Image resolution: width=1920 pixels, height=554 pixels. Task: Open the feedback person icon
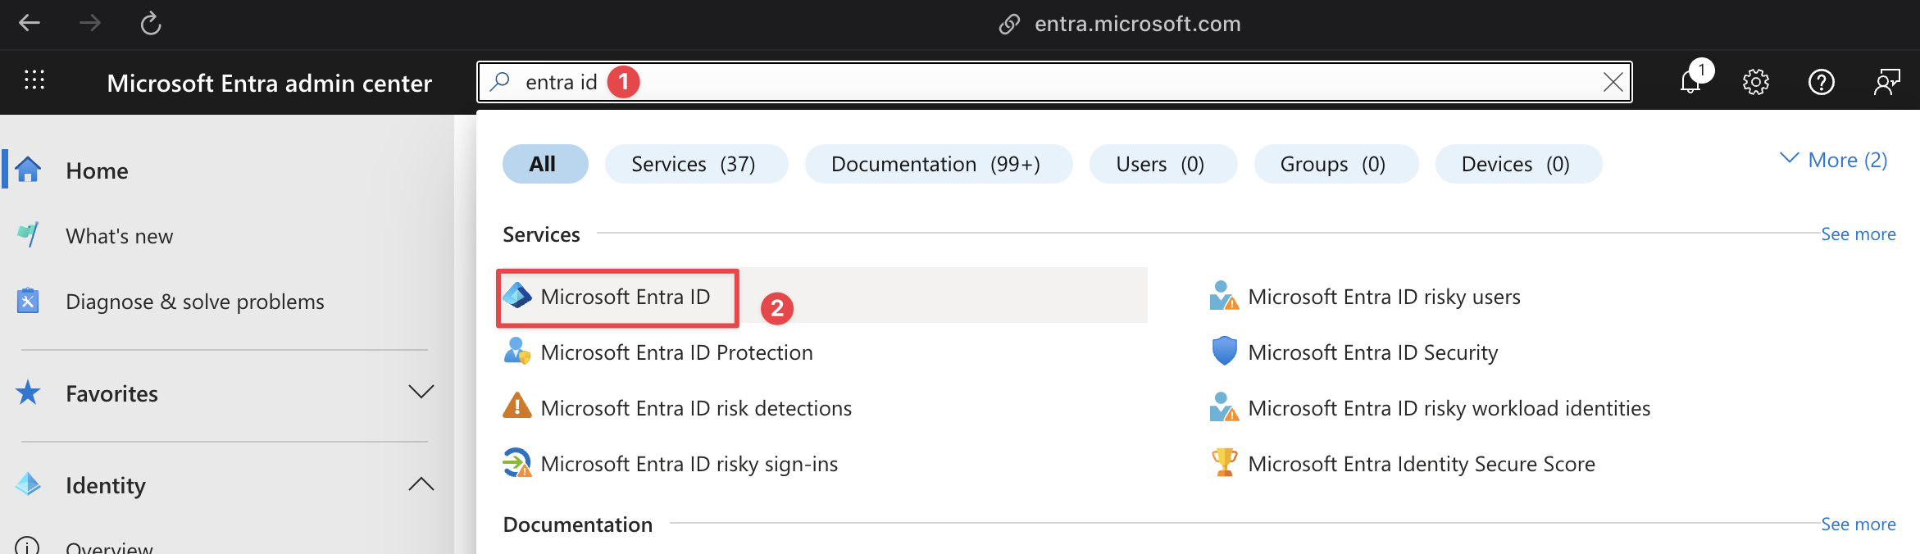click(x=1886, y=82)
